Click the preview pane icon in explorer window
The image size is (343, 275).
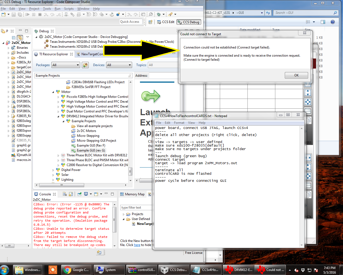click(x=323, y=22)
